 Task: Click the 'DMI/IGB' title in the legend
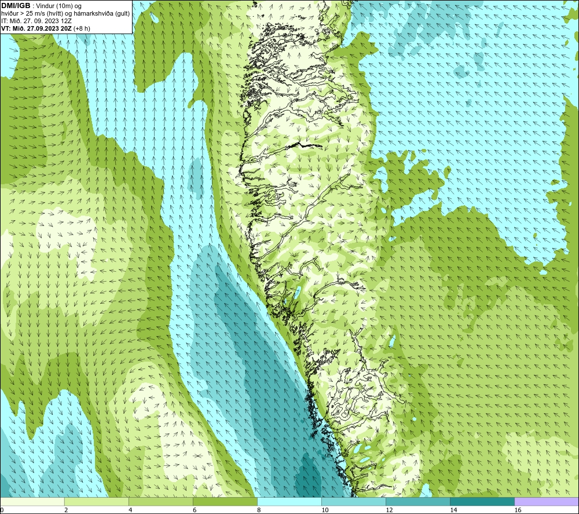tap(16, 6)
